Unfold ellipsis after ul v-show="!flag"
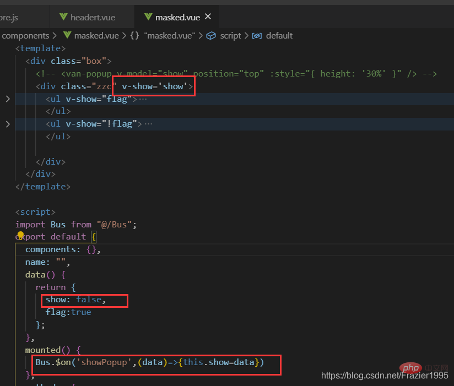Image resolution: width=454 pixels, height=386 pixels. point(148,124)
